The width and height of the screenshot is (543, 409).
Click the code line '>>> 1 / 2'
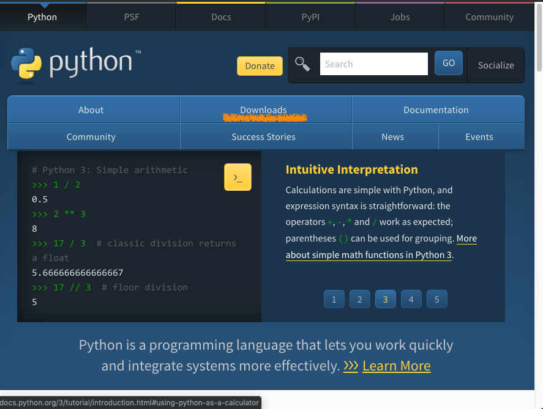click(x=56, y=185)
